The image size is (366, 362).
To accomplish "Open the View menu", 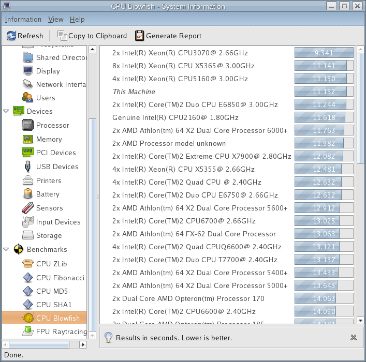I will pos(56,19).
